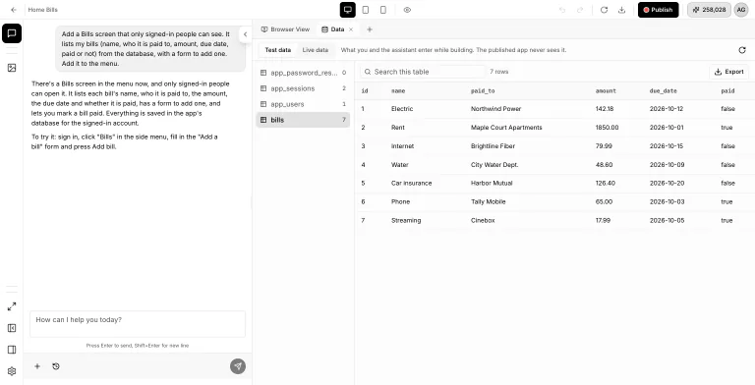The height and width of the screenshot is (385, 755).
Task: Click the amount column header
Action: [x=606, y=91]
